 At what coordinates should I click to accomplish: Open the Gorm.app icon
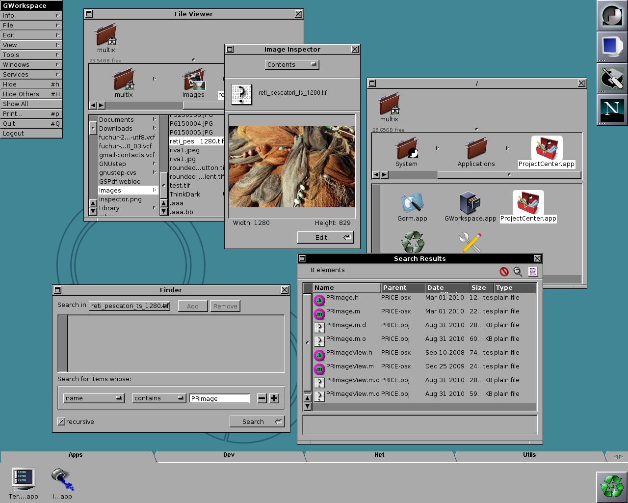point(412,203)
